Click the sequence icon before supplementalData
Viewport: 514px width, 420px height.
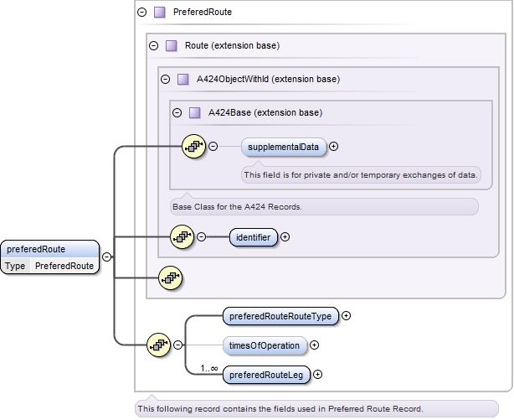193,146
